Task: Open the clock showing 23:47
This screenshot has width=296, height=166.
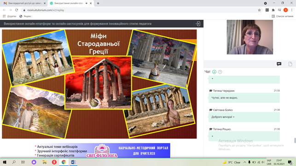Action: [279, 162]
